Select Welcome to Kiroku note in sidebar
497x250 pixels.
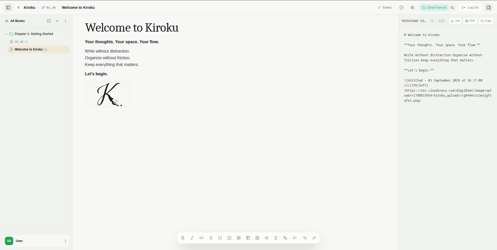tap(38, 49)
